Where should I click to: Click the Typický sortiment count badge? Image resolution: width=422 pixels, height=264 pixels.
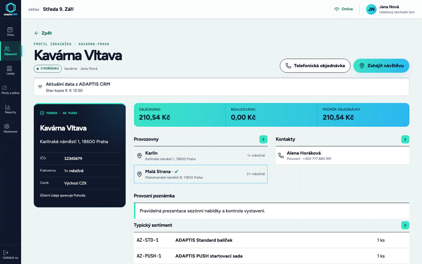click(x=405, y=225)
